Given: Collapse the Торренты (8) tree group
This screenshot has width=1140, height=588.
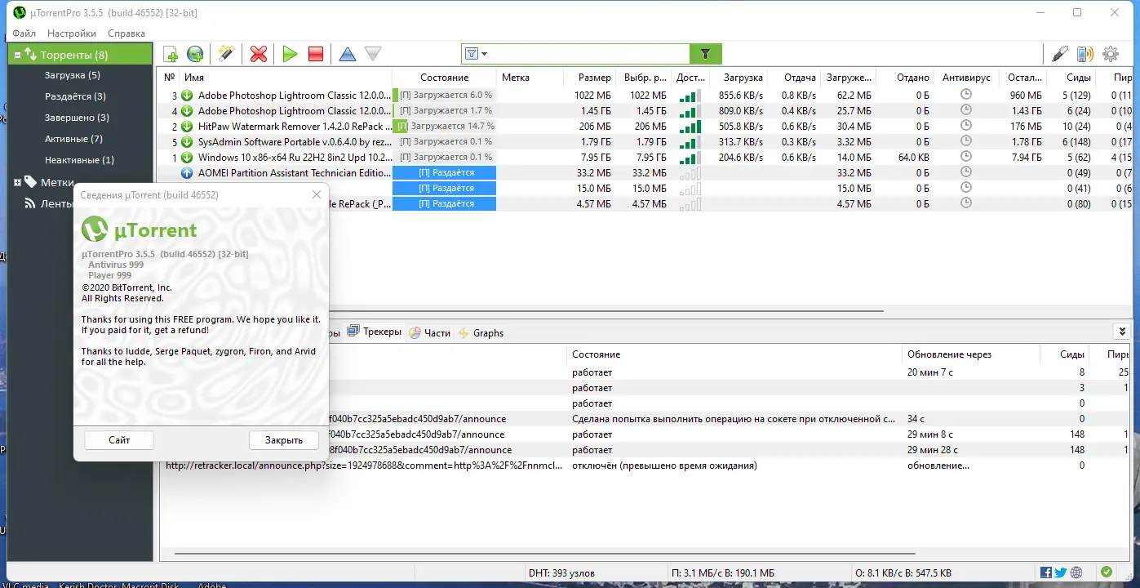Looking at the screenshot, I should coord(17,55).
